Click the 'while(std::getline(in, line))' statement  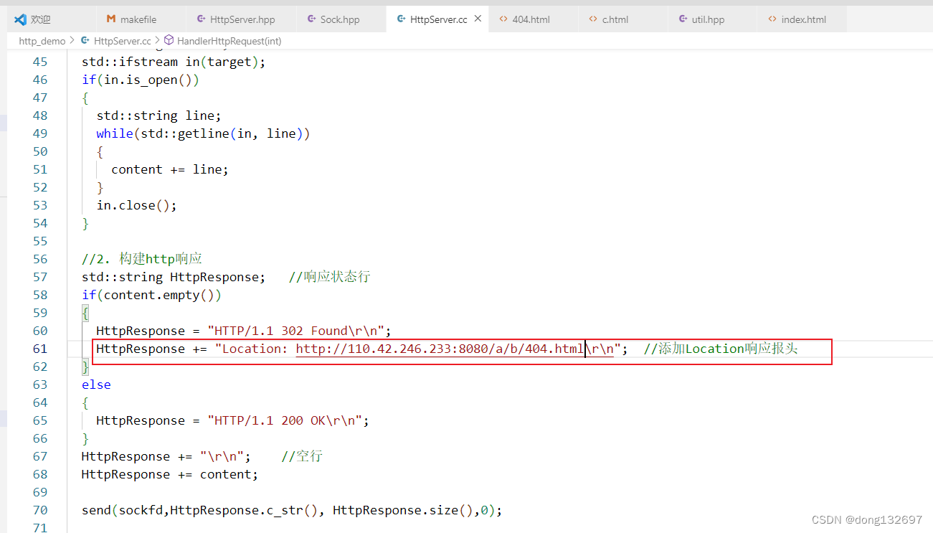(204, 133)
